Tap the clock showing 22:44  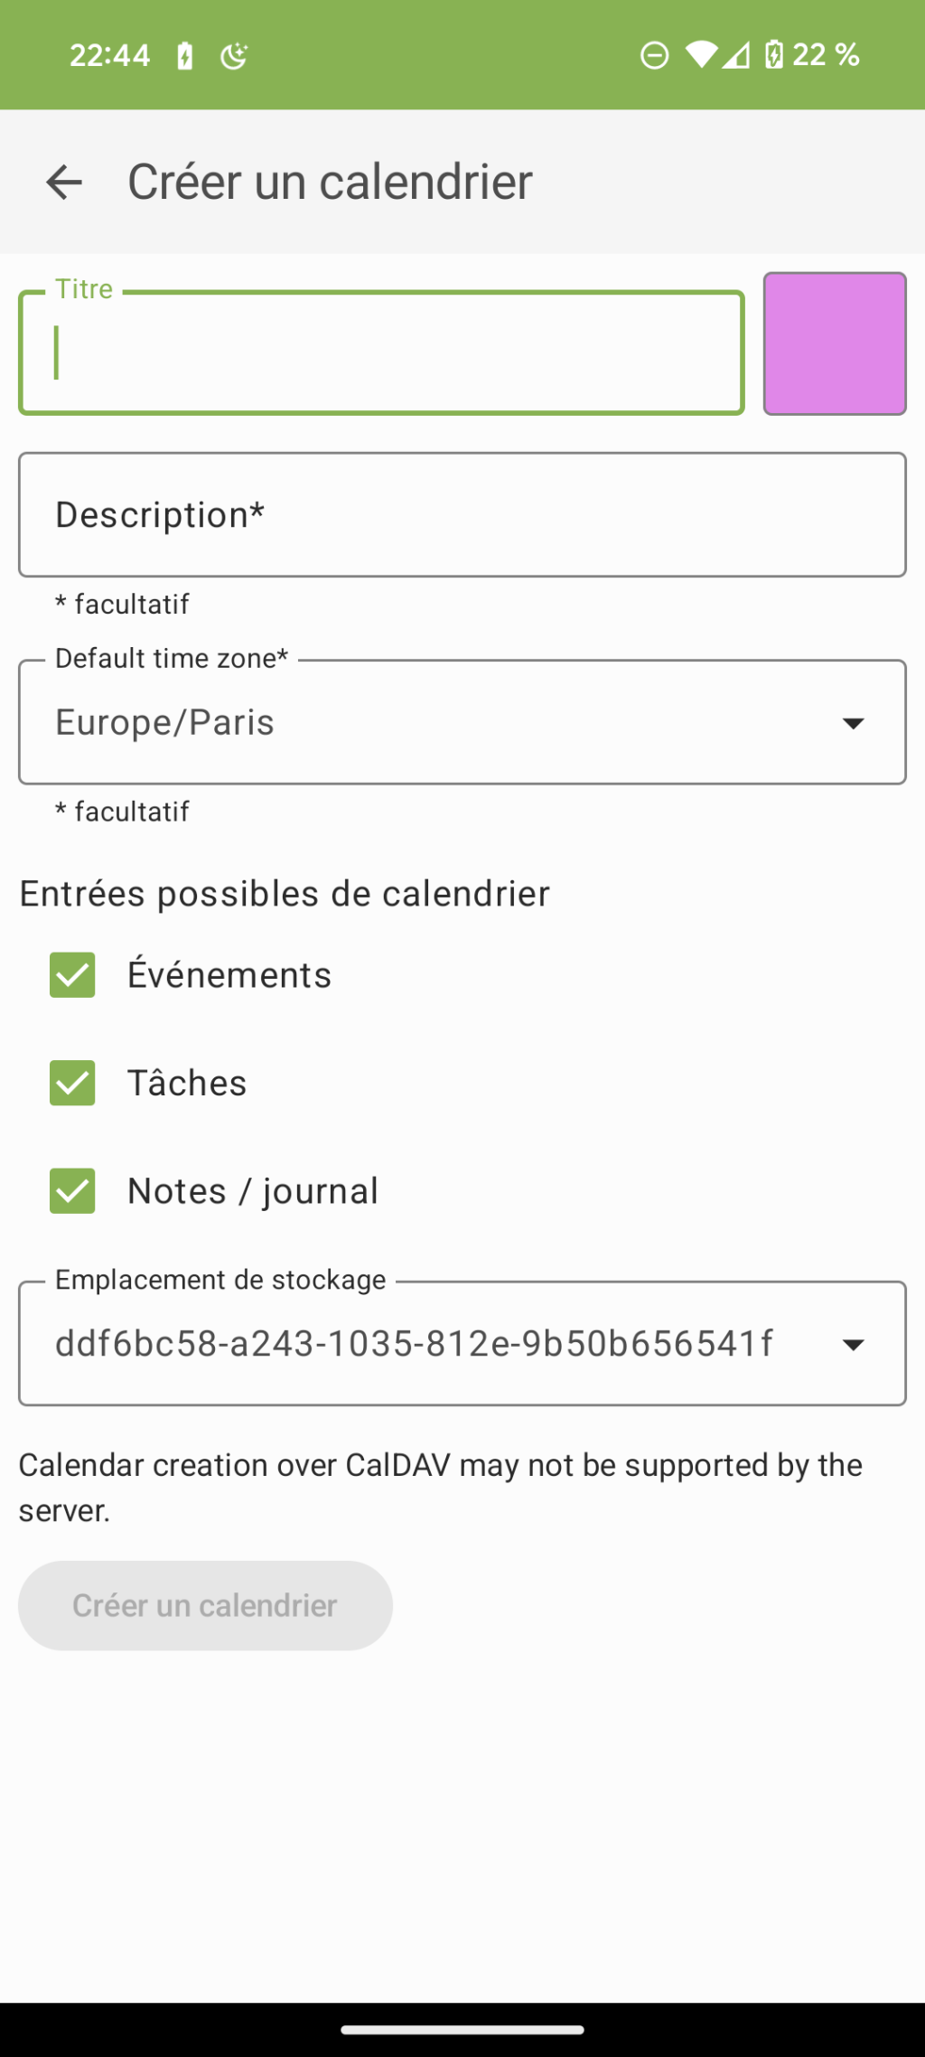coord(109,56)
